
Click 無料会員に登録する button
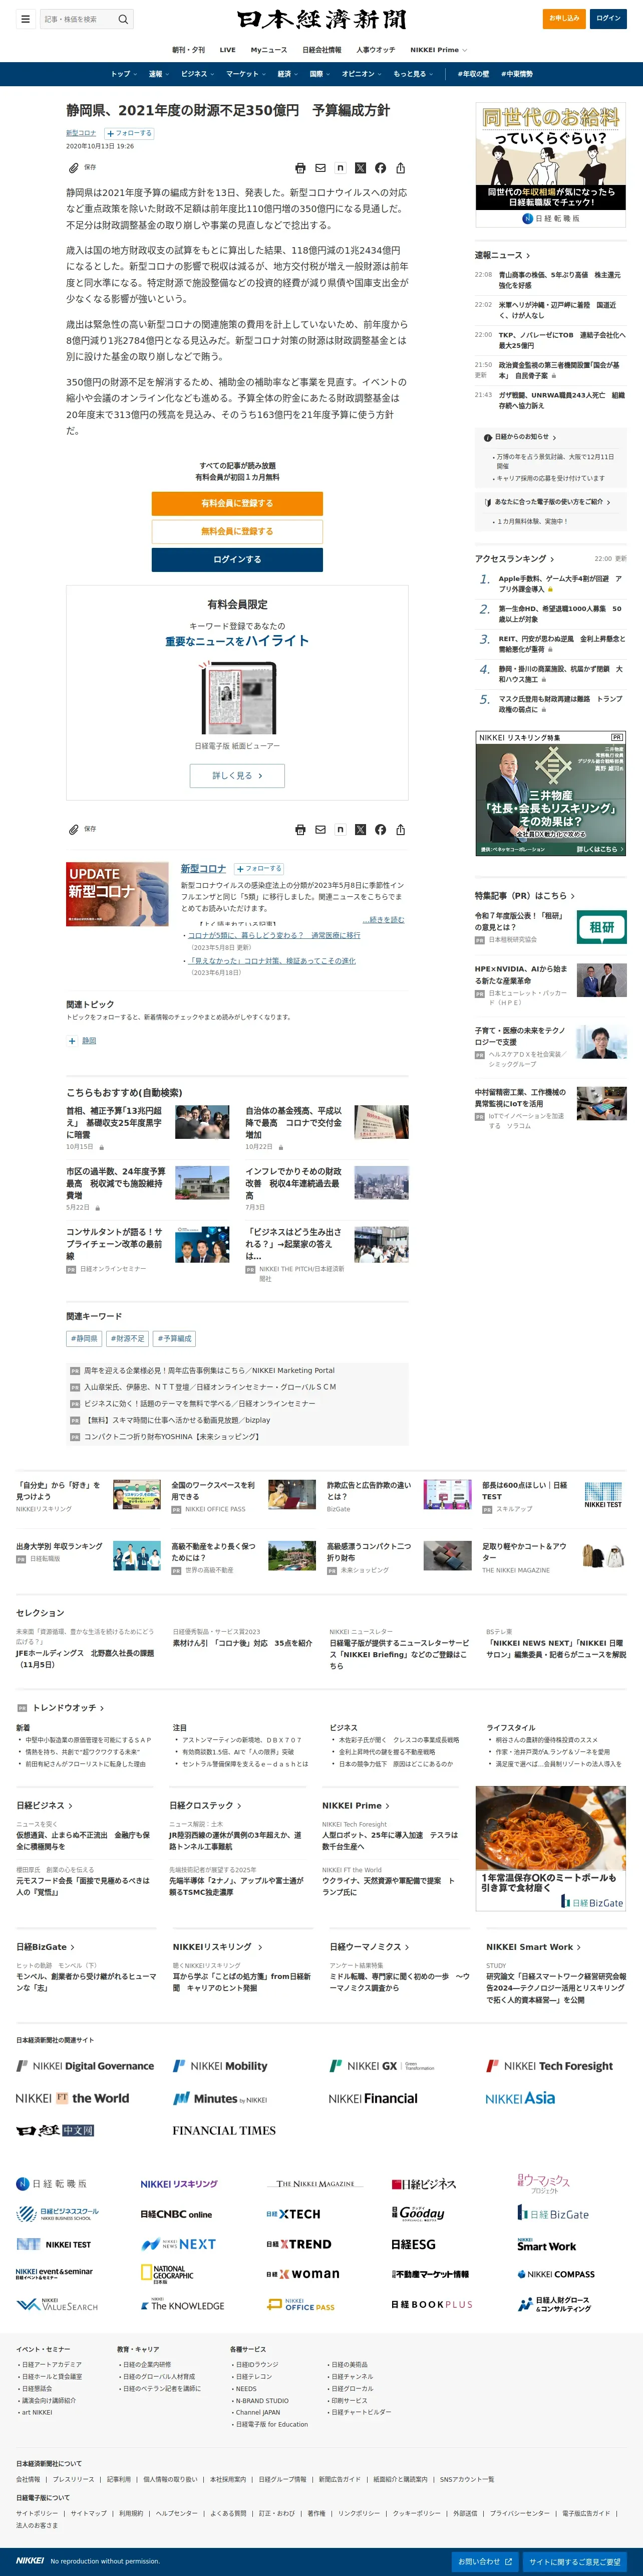[x=237, y=532]
